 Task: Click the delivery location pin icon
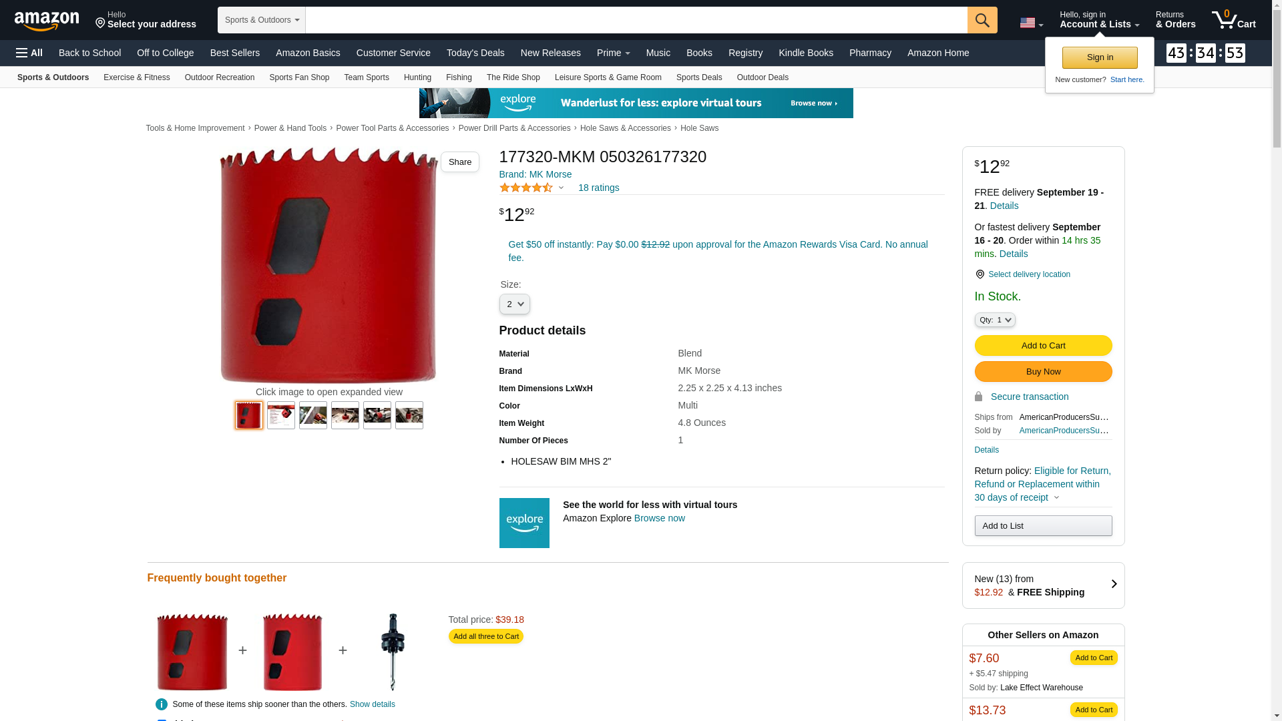point(980,274)
